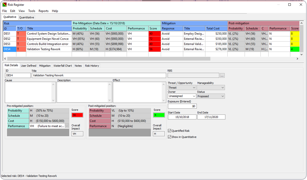307x180 pixels.
Task: Click Equipment Design Novel Conce title cell
Action: click(x=49, y=39)
